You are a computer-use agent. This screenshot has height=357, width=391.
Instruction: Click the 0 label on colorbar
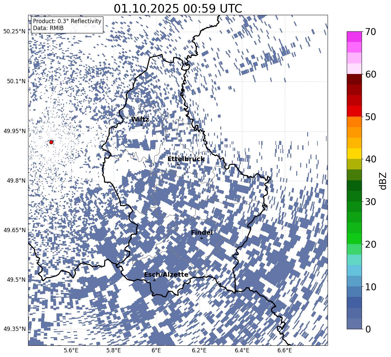pos(368,329)
